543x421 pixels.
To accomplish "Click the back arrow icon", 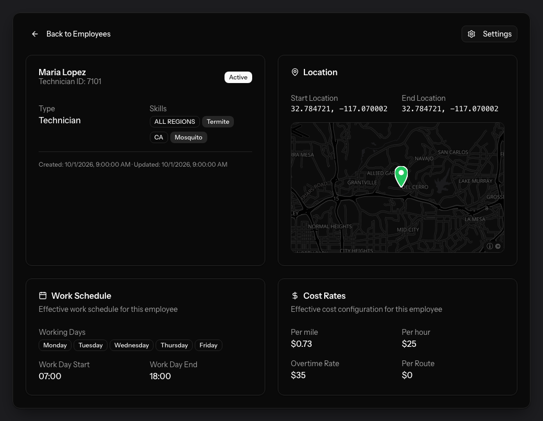I will click(34, 34).
